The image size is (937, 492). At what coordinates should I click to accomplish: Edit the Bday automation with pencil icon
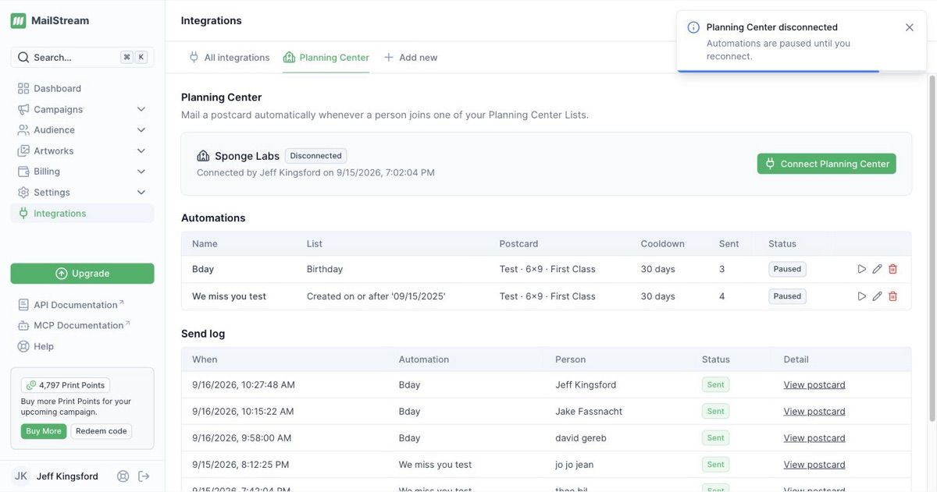coord(878,269)
